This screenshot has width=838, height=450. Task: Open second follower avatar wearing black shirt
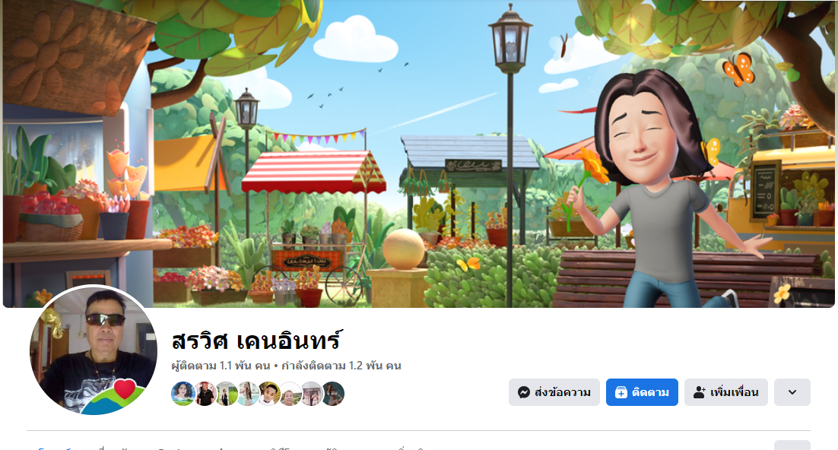pyautogui.click(x=205, y=394)
